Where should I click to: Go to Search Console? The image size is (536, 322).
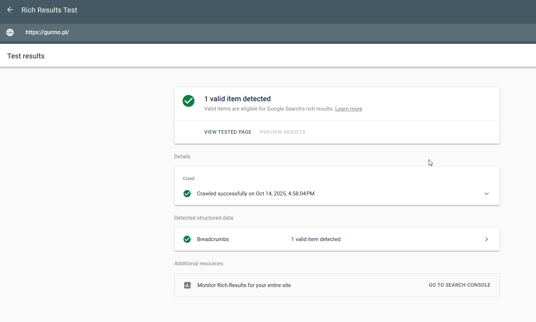(459, 285)
